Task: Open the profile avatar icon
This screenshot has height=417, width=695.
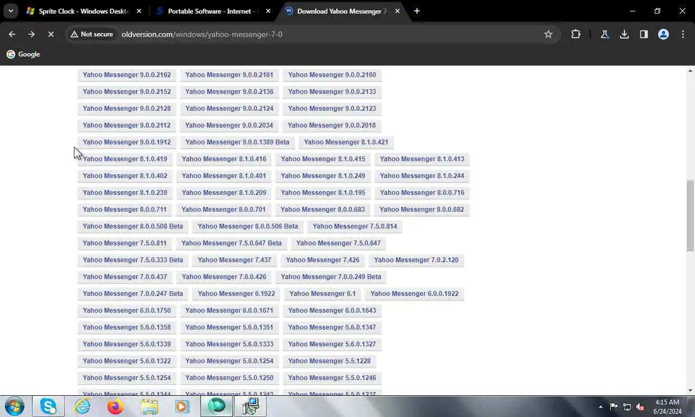Action: coord(664,34)
